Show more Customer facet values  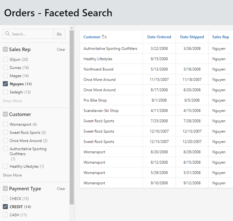click(x=12, y=175)
